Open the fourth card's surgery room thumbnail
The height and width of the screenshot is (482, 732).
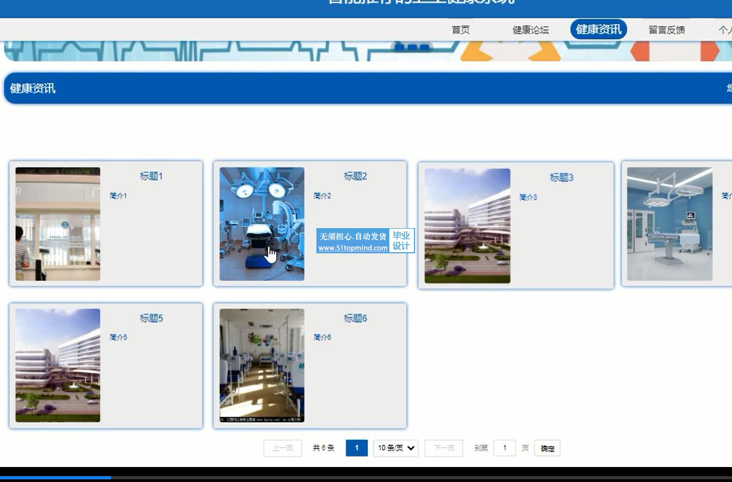click(670, 224)
